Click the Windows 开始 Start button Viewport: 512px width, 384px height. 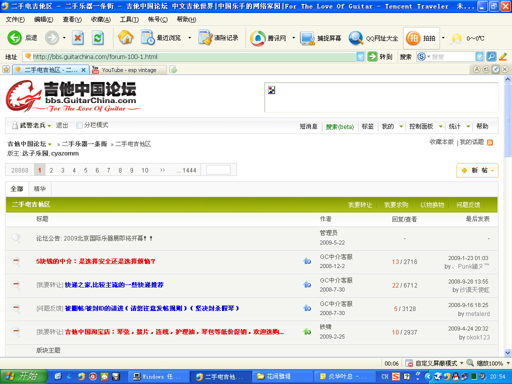point(24,376)
